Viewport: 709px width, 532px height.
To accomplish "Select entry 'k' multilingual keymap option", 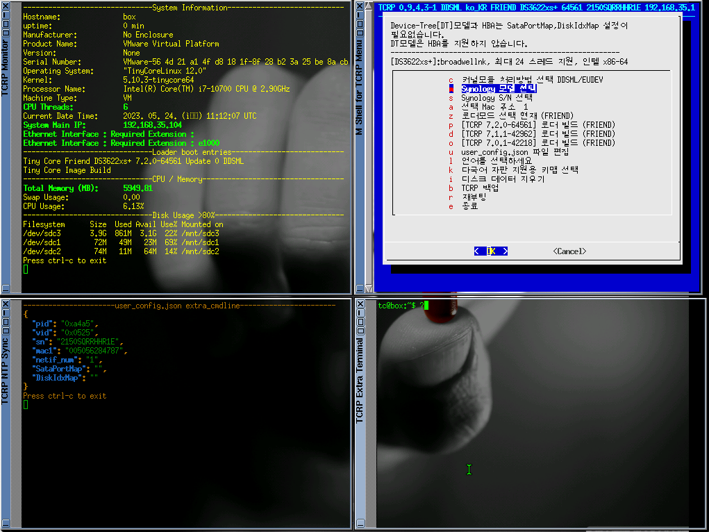I will (513, 170).
